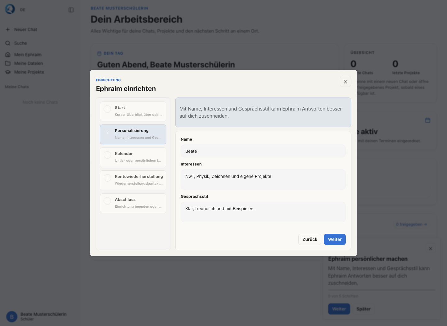This screenshot has height=326, width=447.
Task: Click the plus icon for Neuer Chat
Action: [x=8, y=29]
